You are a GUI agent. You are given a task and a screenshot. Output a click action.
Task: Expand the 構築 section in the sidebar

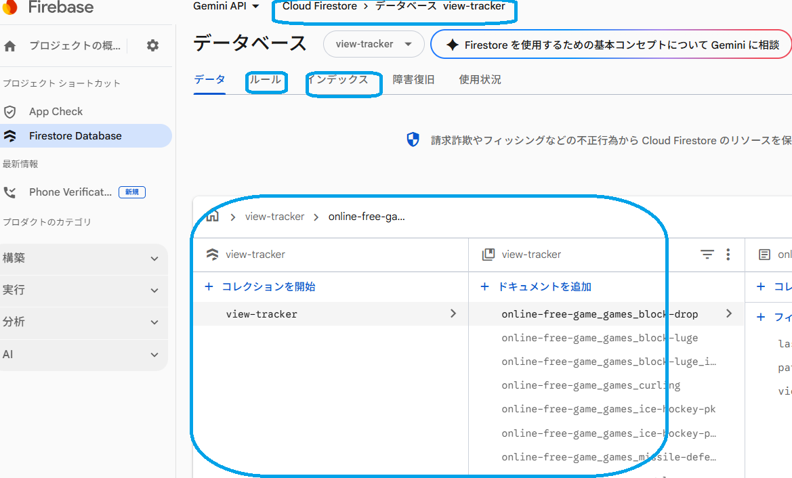(x=85, y=258)
